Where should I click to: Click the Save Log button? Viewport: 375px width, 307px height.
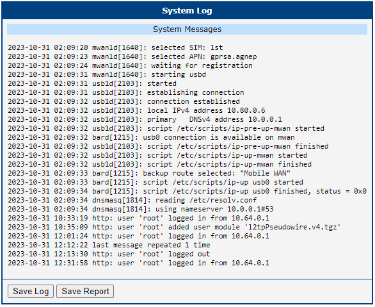(x=31, y=291)
